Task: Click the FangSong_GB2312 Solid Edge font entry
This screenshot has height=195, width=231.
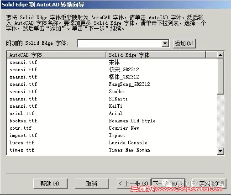Action: click(129, 84)
